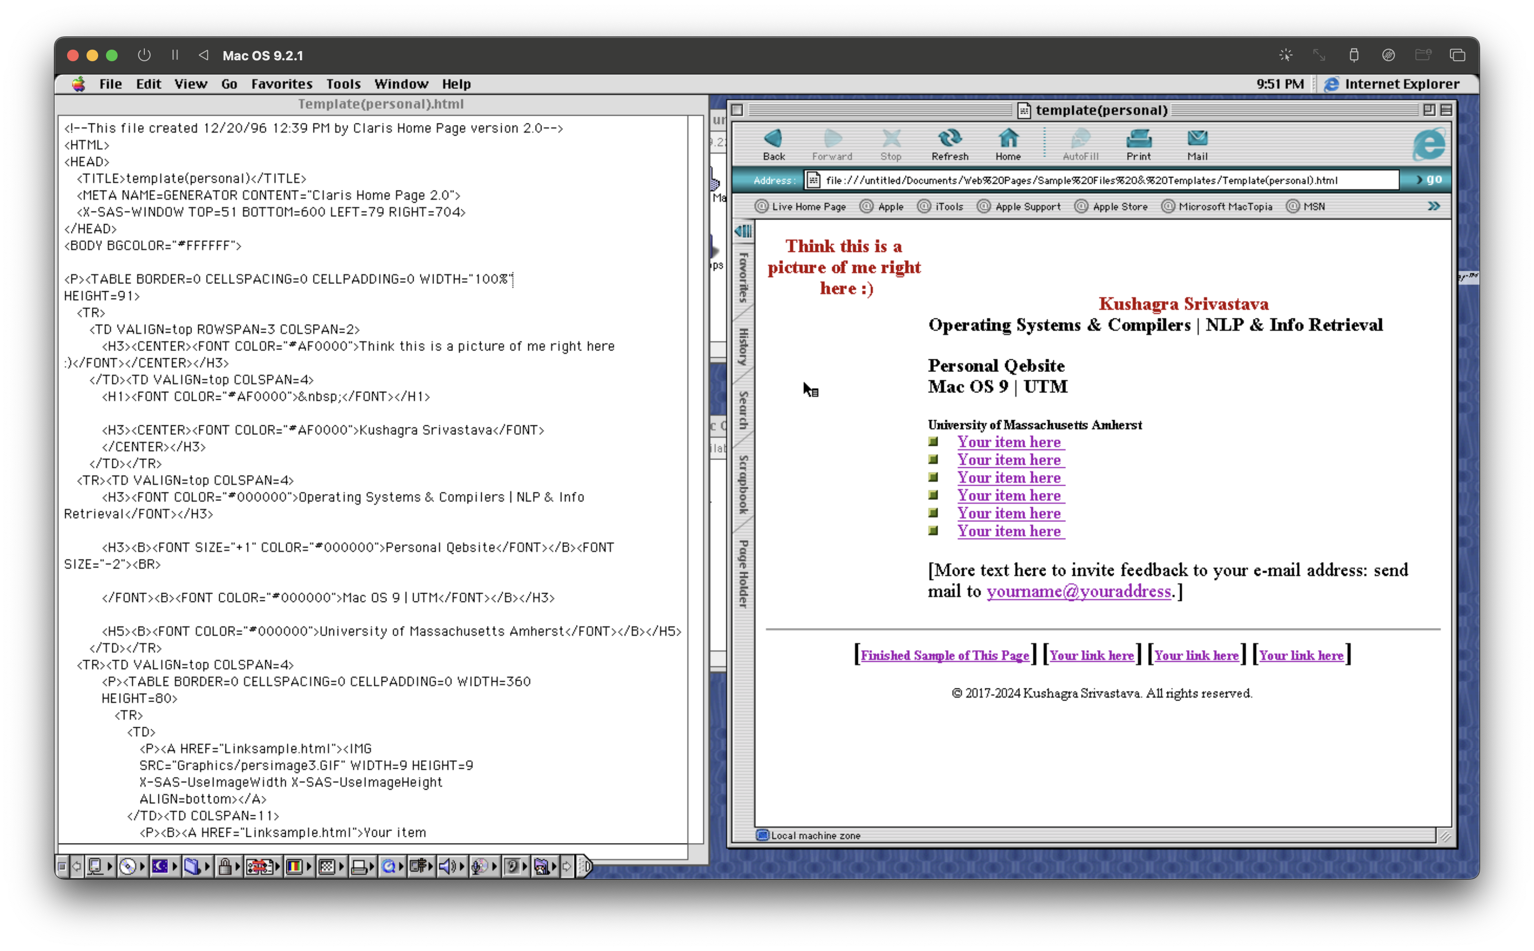Open the monitor color depth strip arrow
1534x951 pixels.
point(309,867)
